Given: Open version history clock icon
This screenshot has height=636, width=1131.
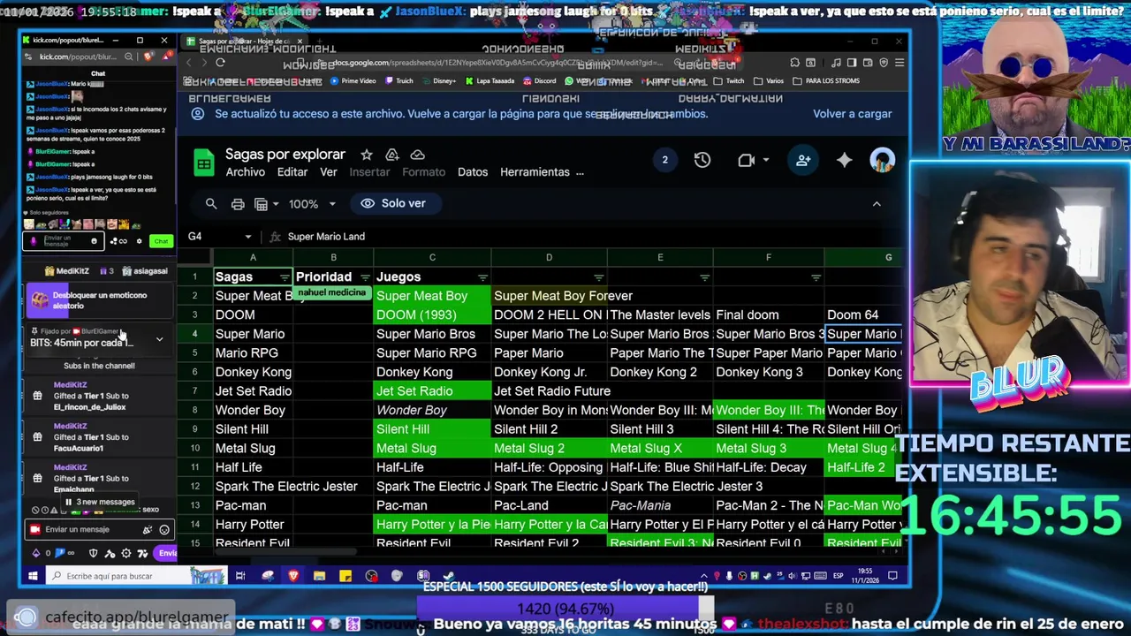Looking at the screenshot, I should tap(702, 160).
